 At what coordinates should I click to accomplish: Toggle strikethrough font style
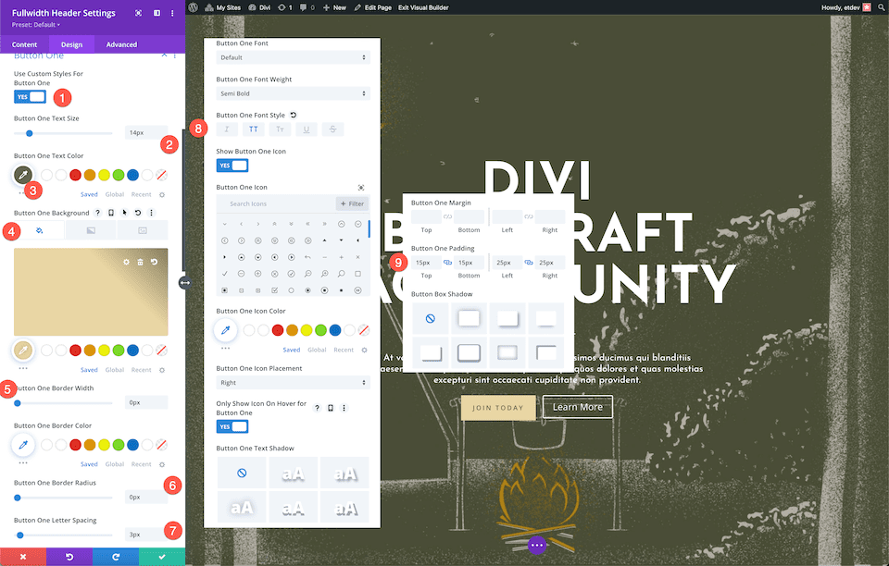(332, 129)
